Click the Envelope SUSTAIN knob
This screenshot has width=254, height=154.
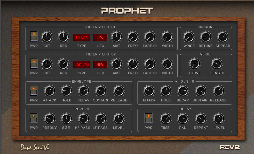pyautogui.click(x=101, y=91)
